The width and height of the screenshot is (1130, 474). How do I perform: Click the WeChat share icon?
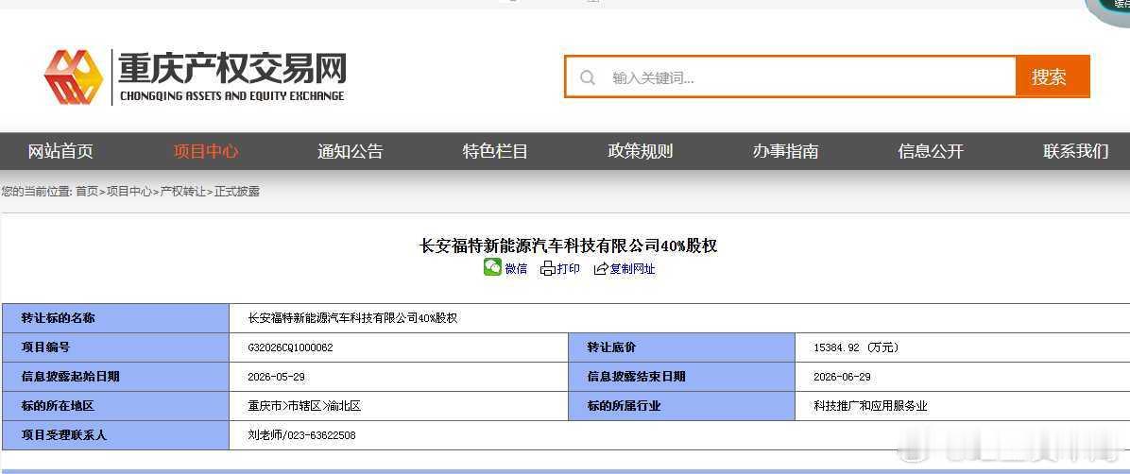492,267
